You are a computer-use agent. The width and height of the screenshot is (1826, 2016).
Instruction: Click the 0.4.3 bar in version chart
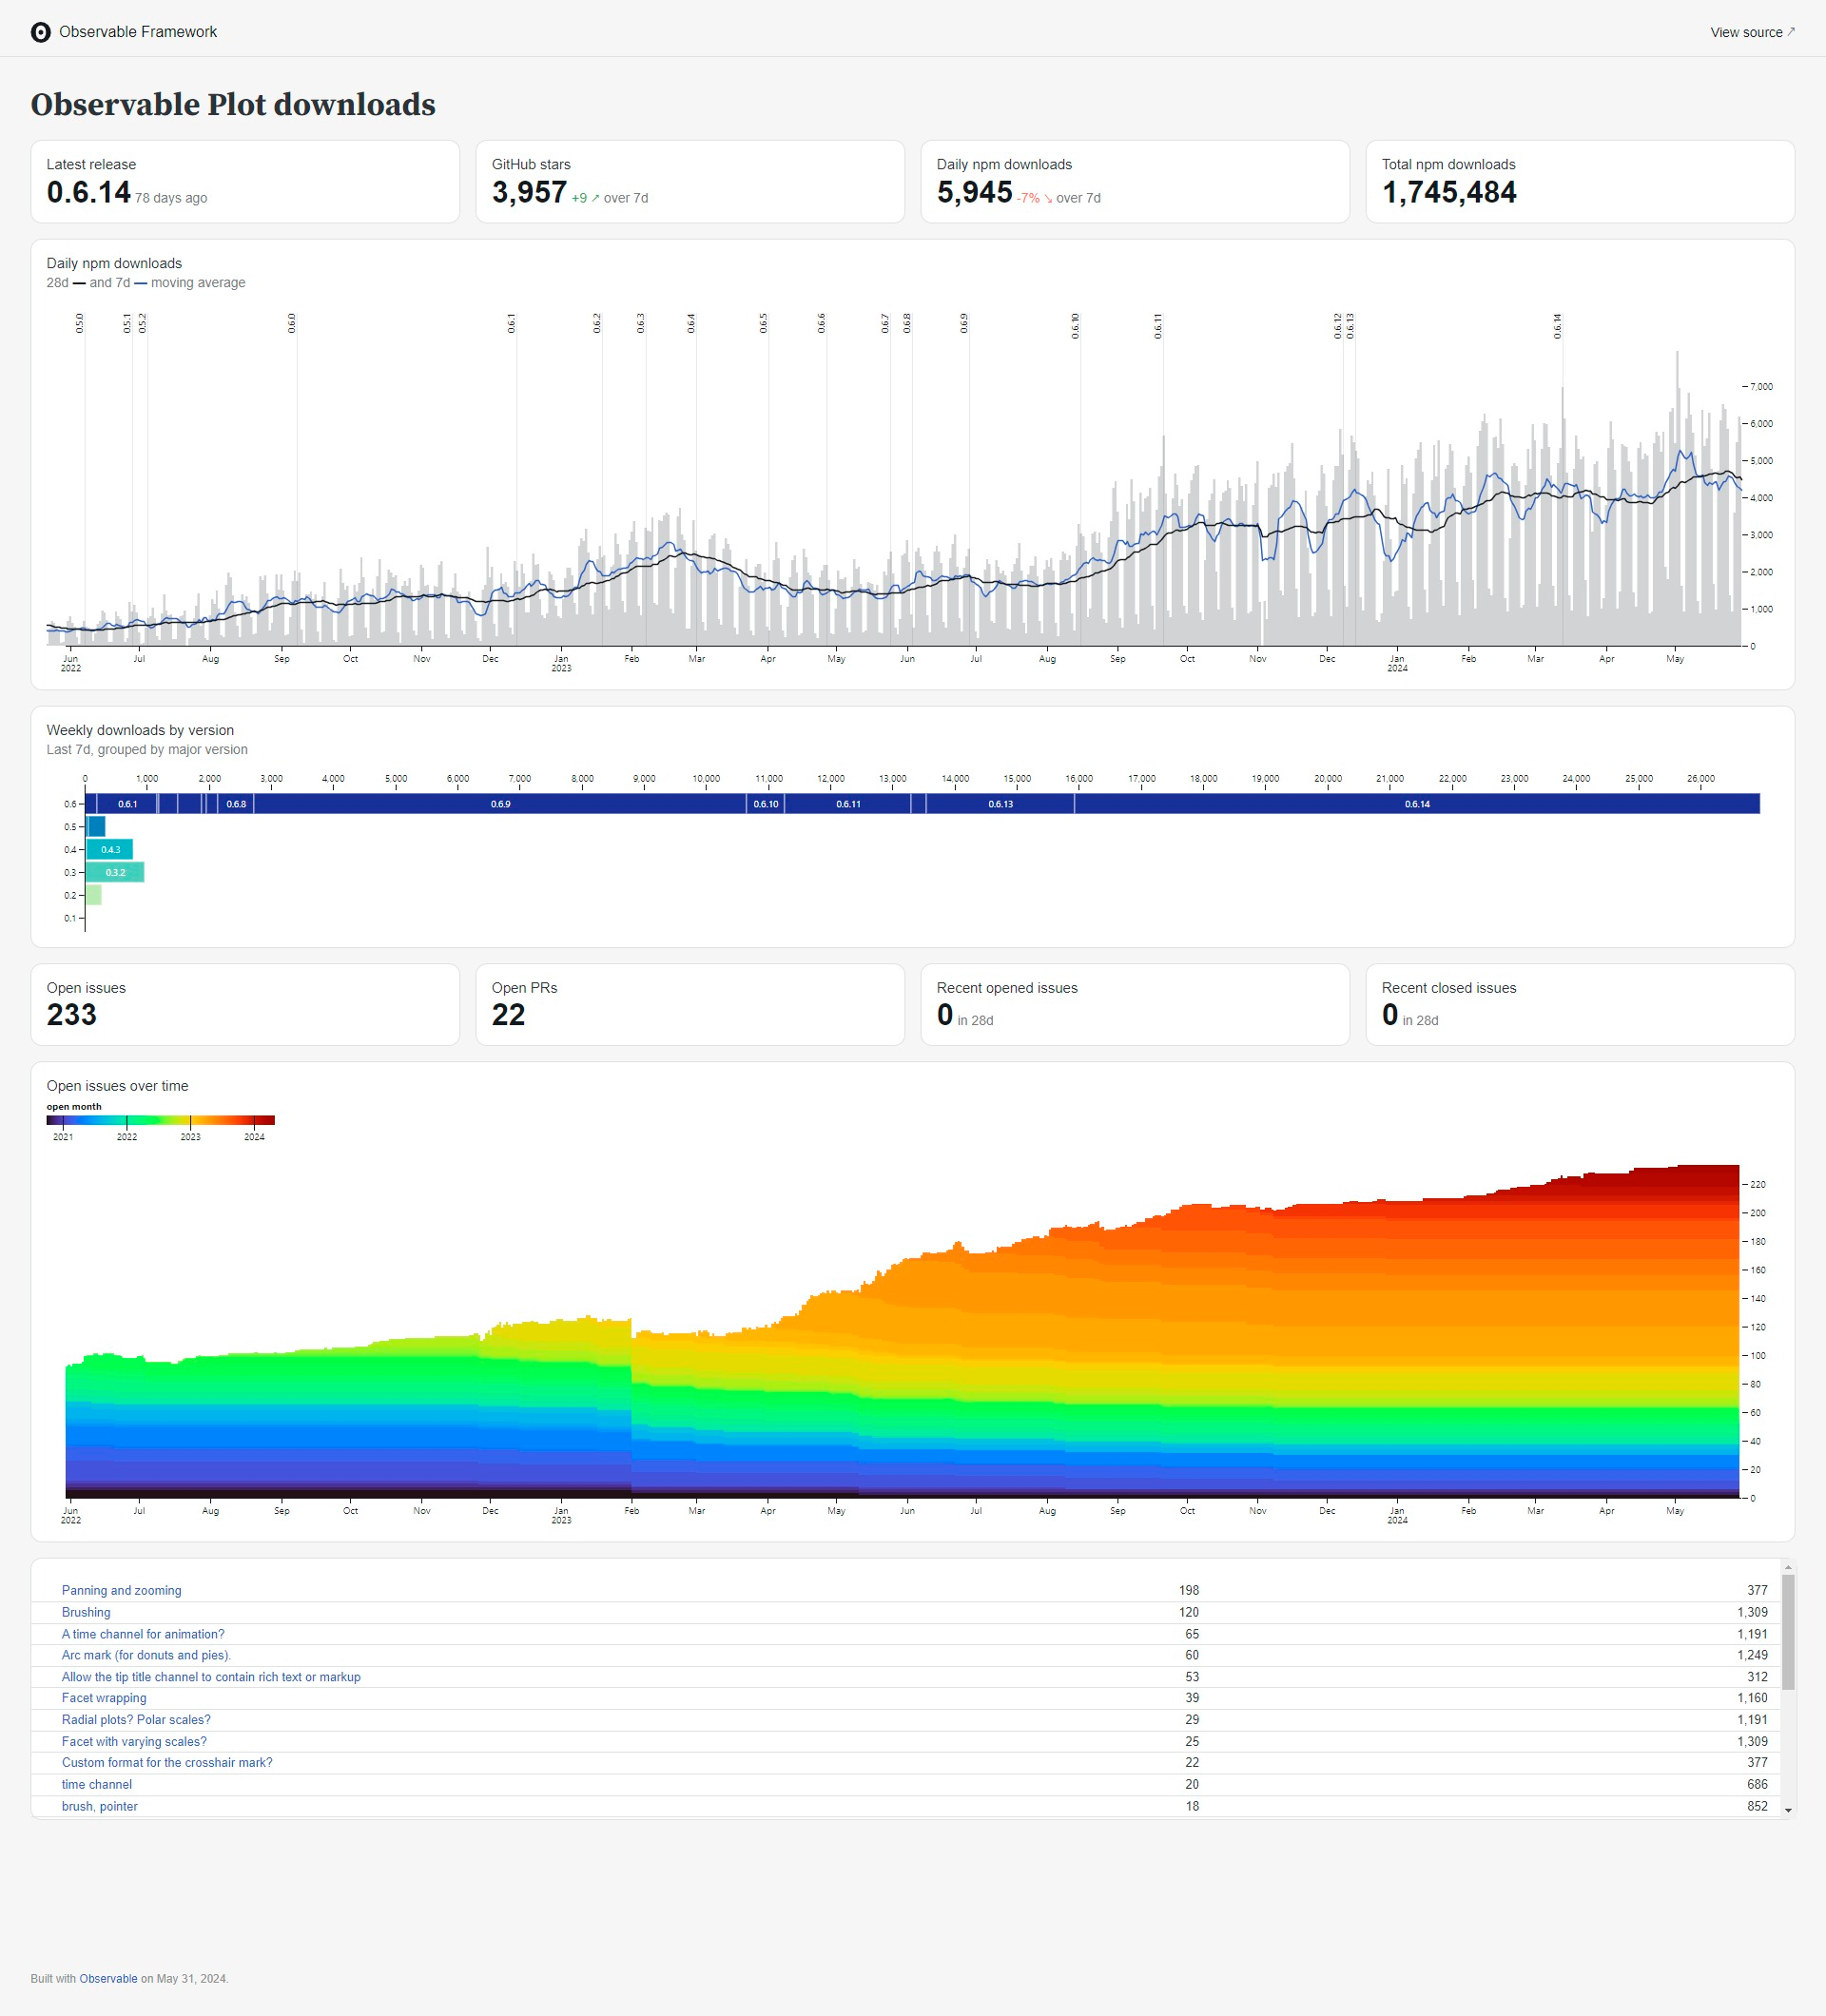pyautogui.click(x=110, y=850)
